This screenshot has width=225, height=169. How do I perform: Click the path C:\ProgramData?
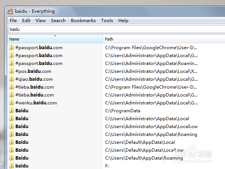coord(123,111)
